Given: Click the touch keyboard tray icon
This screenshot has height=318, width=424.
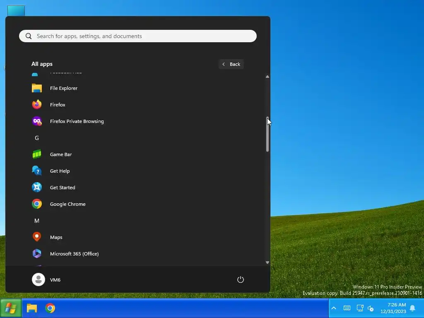Looking at the screenshot, I should click(347, 308).
